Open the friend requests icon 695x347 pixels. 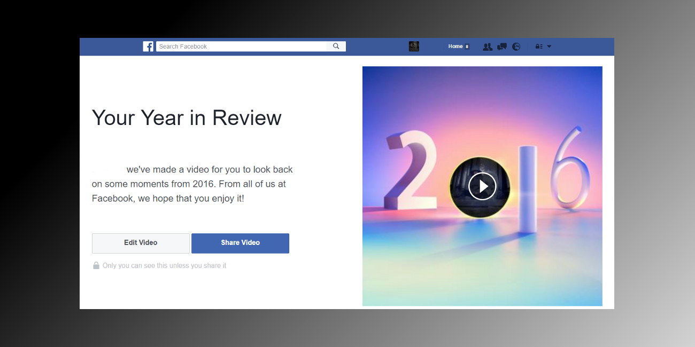click(487, 46)
